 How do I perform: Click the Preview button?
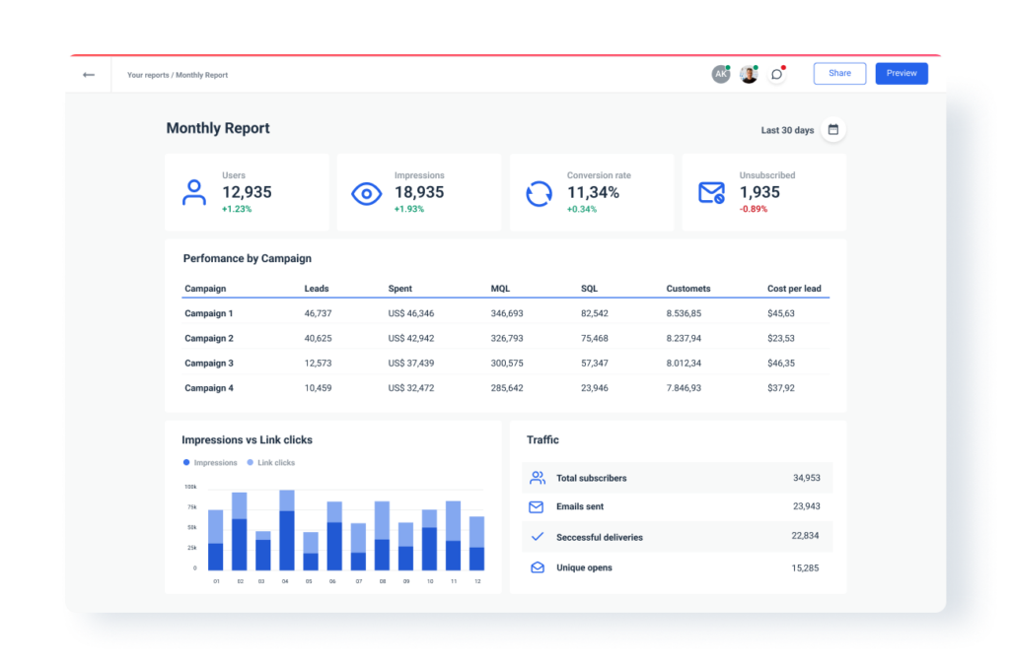[902, 74]
